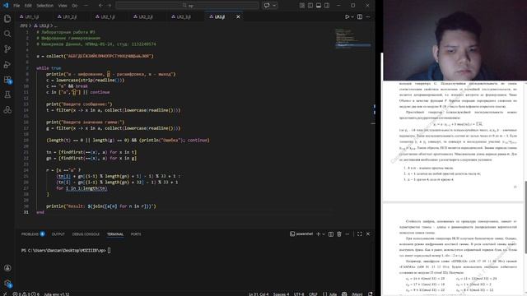This screenshot has height=296, width=527.
Task: Open the File menu
Action: (x=16, y=6)
